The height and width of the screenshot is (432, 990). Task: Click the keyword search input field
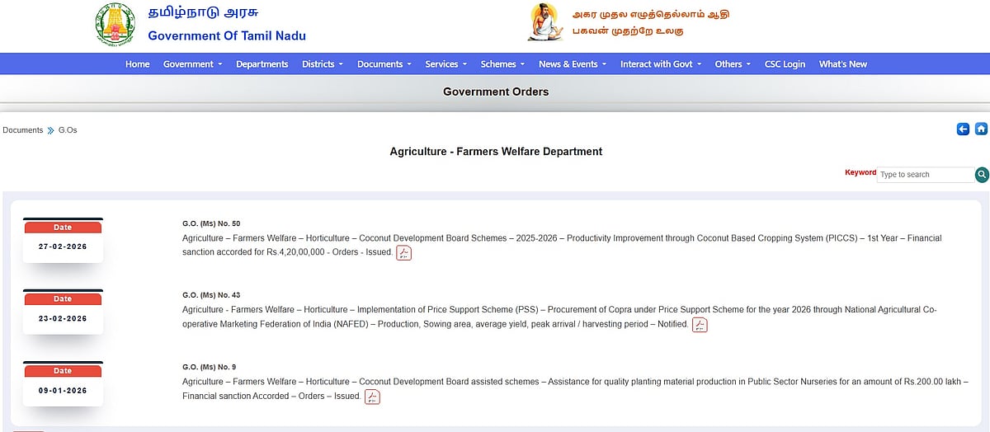(x=926, y=175)
